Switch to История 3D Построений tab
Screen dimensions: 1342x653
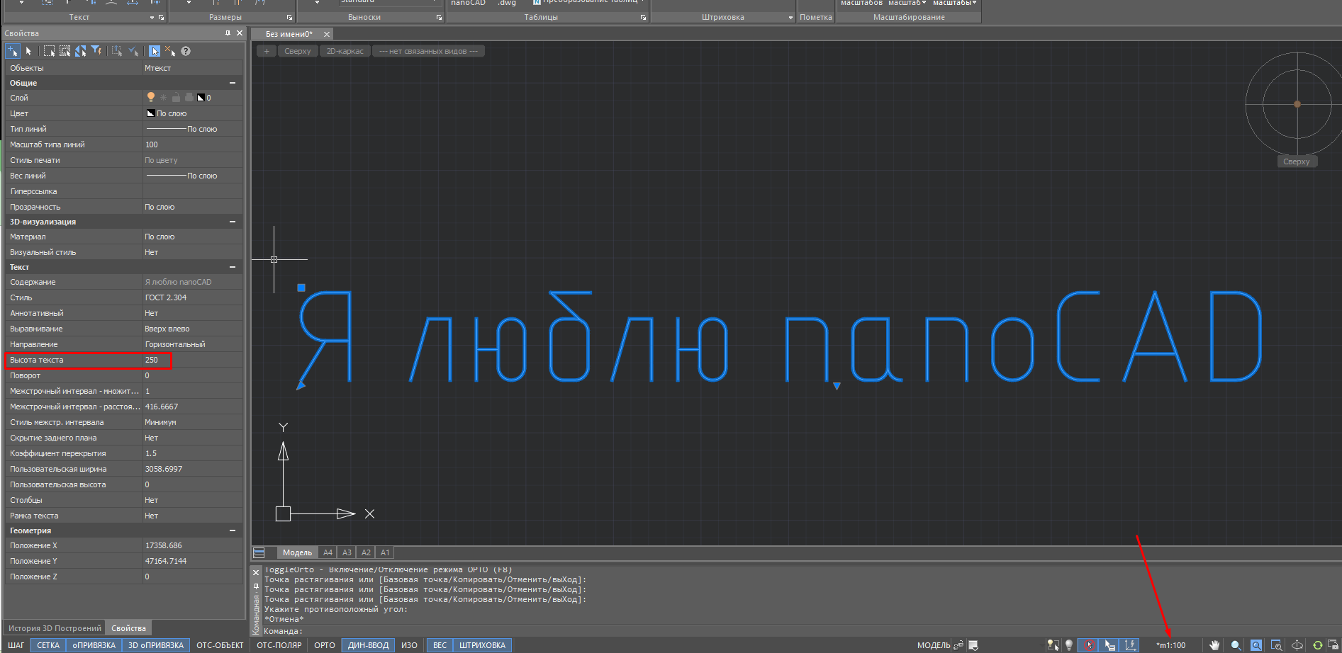click(55, 628)
